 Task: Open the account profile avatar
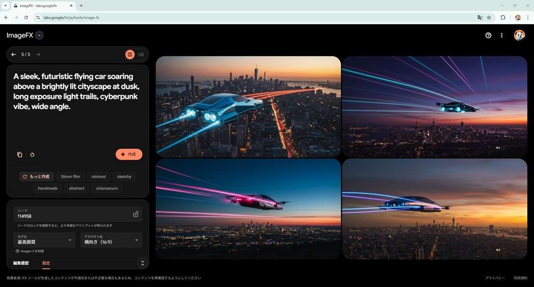[x=519, y=35]
